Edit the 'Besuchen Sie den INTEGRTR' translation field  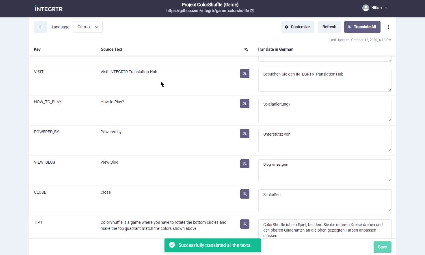coord(325,80)
